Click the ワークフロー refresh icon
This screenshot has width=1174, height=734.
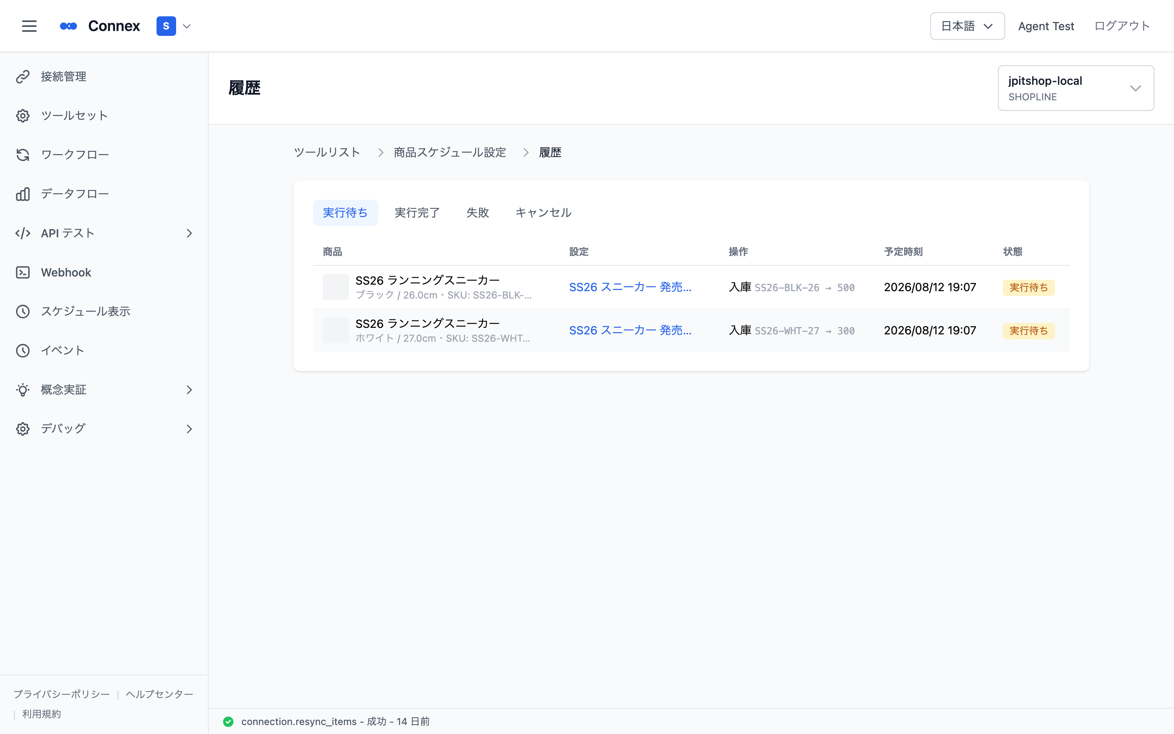[x=23, y=155]
